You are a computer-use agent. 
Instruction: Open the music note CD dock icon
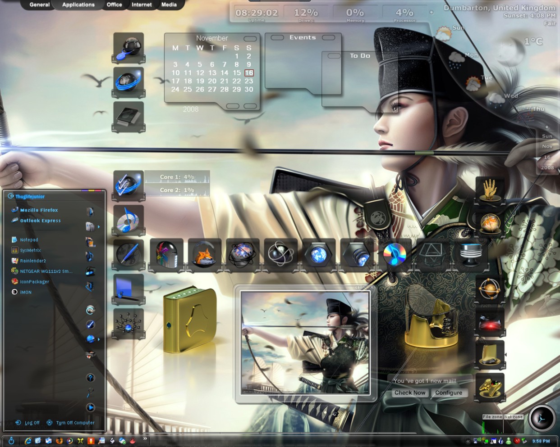click(129, 220)
